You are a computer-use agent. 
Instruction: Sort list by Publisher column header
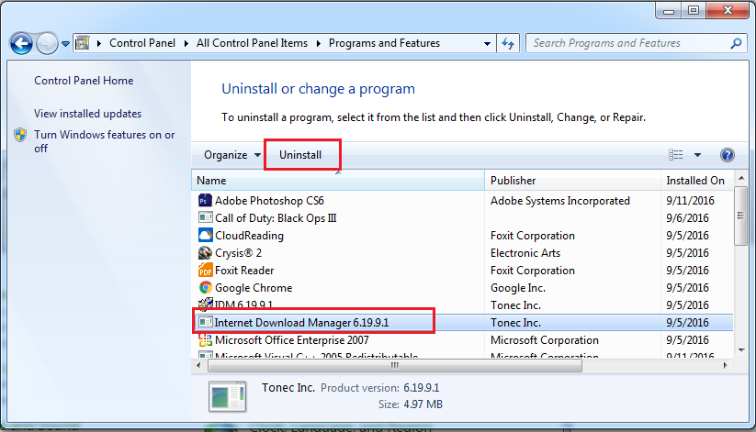(513, 181)
